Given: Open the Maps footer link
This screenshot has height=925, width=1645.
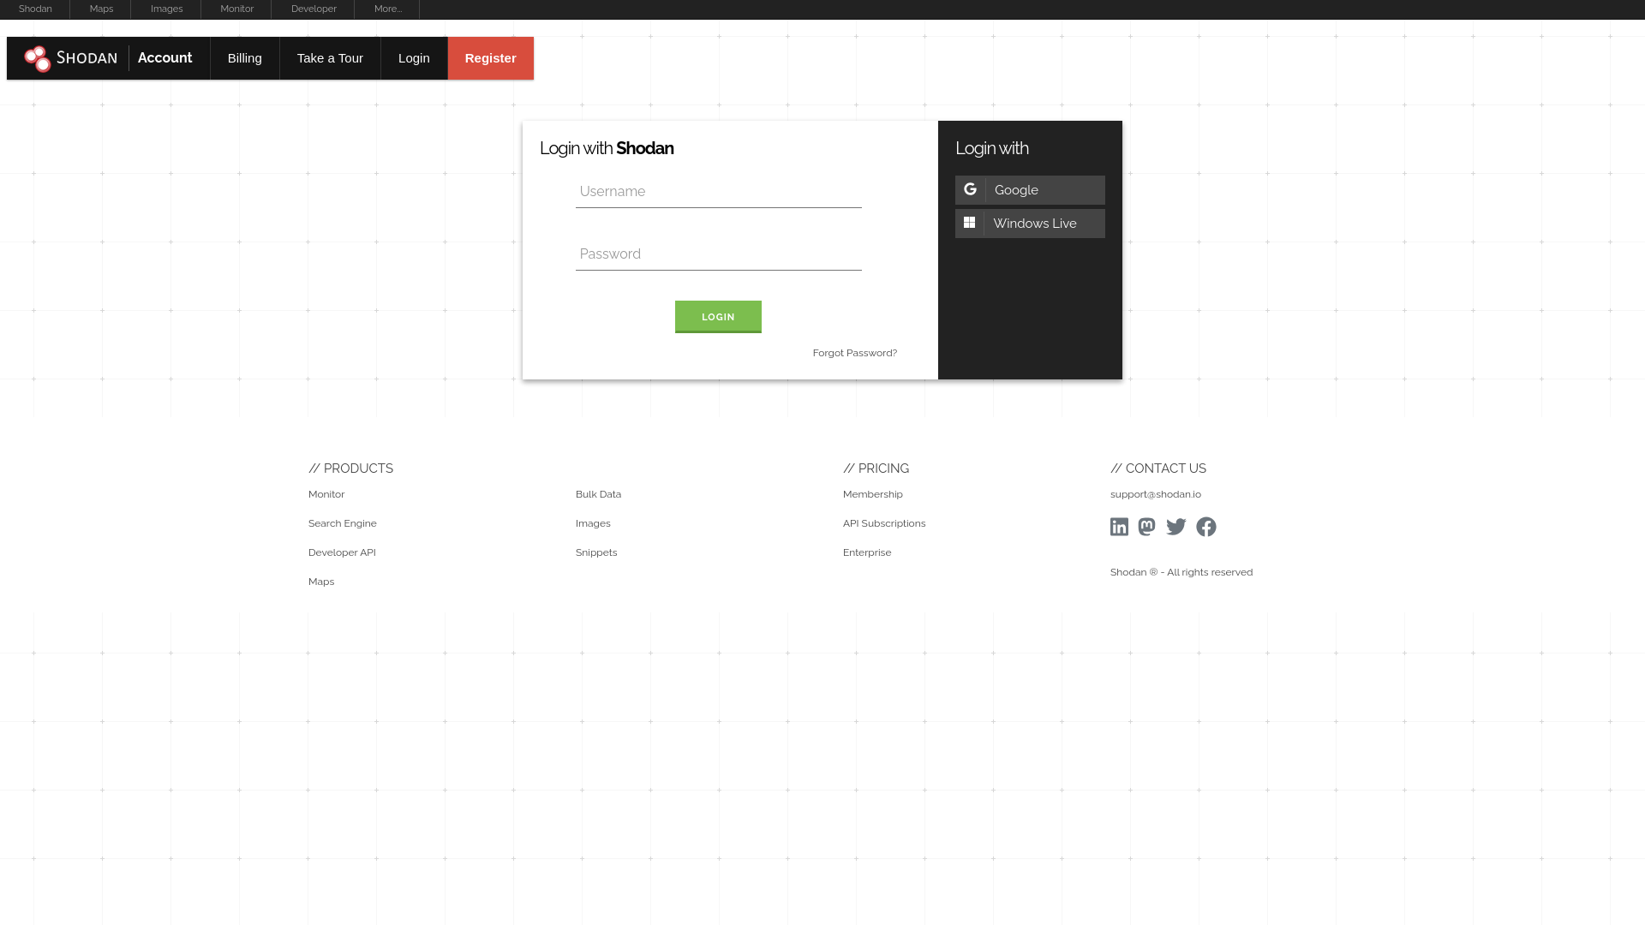Looking at the screenshot, I should [x=321, y=582].
